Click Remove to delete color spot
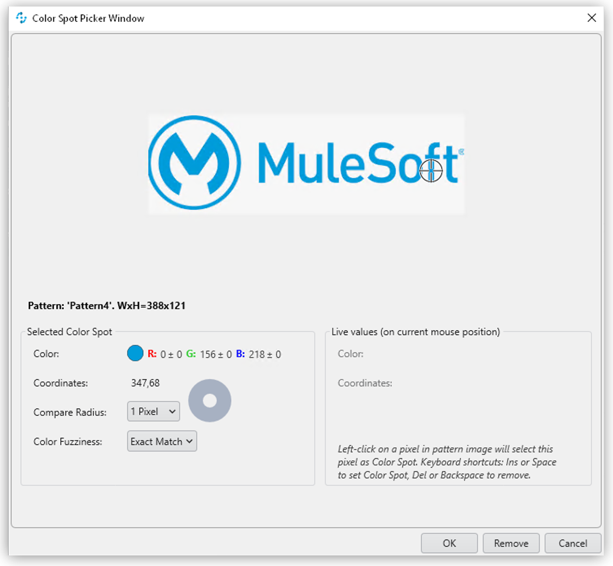Screen dimensions: 613x566 click(x=511, y=543)
